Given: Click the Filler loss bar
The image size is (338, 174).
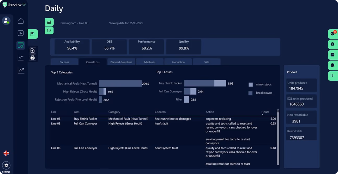Looking at the screenshot, I should point(186,100).
